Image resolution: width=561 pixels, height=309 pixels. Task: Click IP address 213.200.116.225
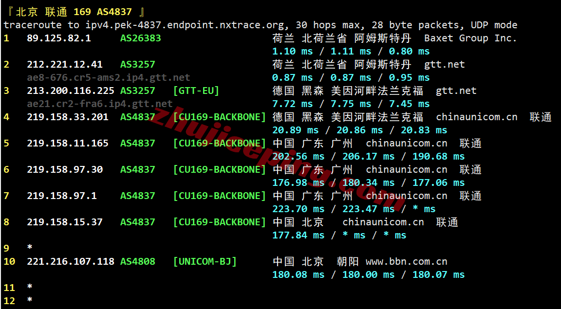(71, 91)
